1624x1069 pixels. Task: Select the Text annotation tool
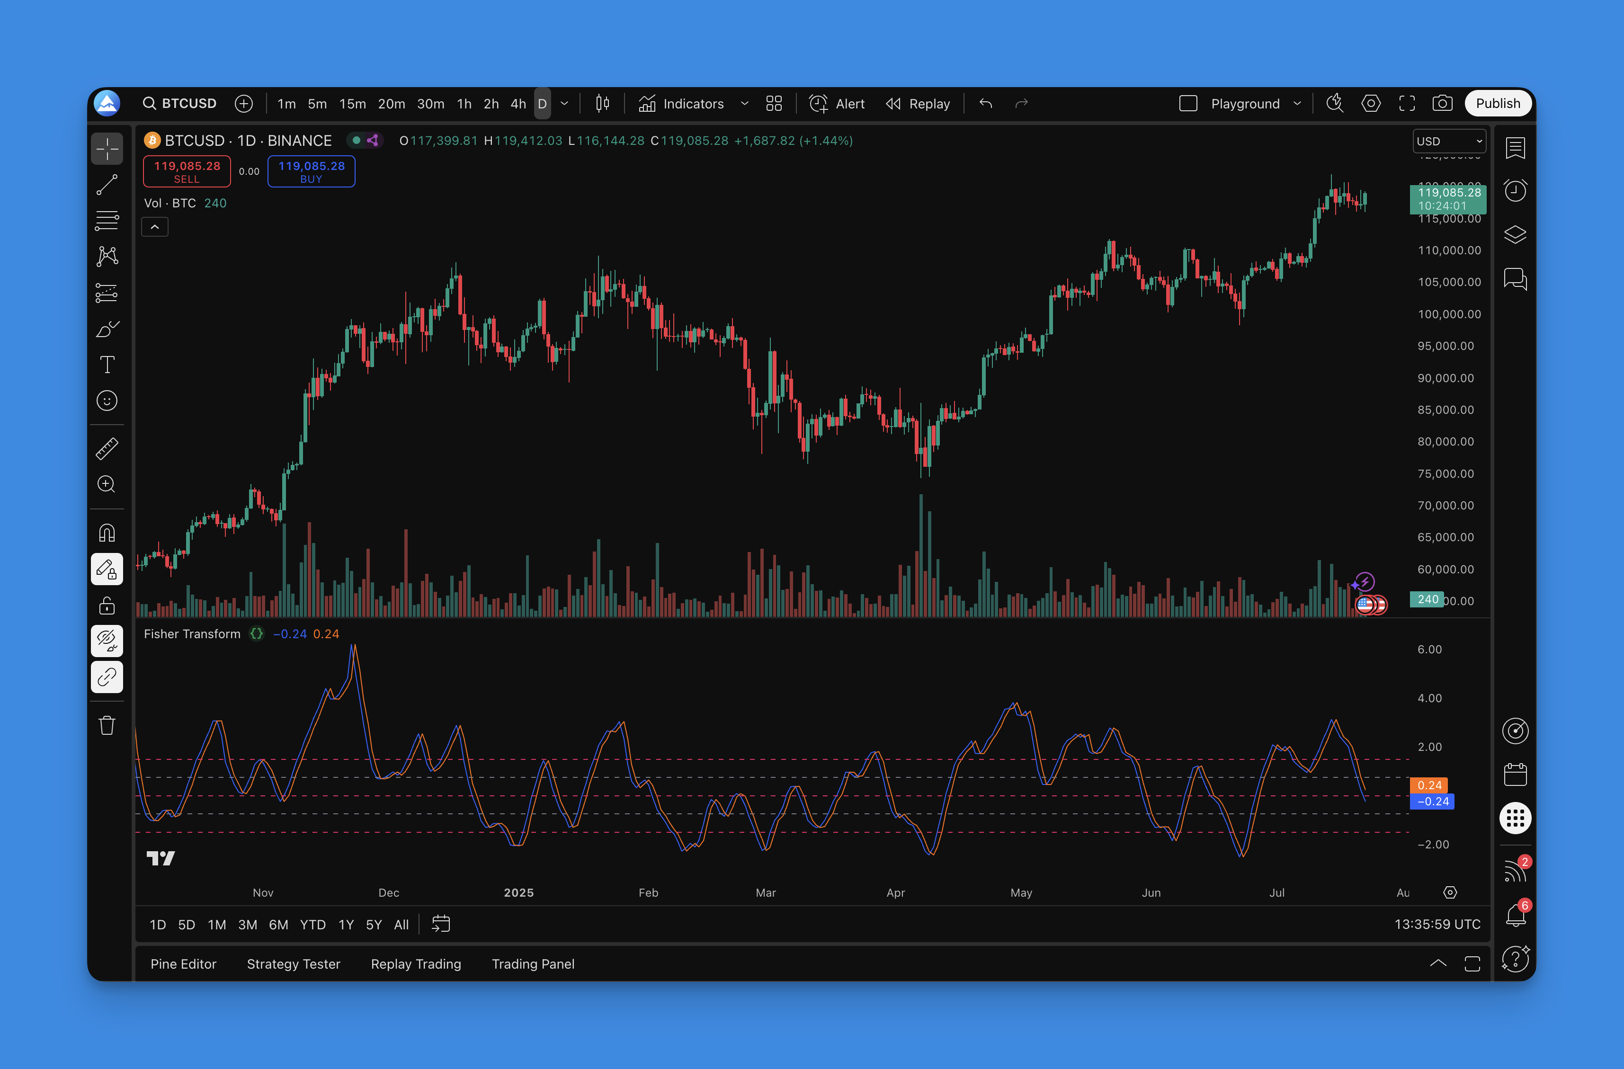(x=107, y=365)
